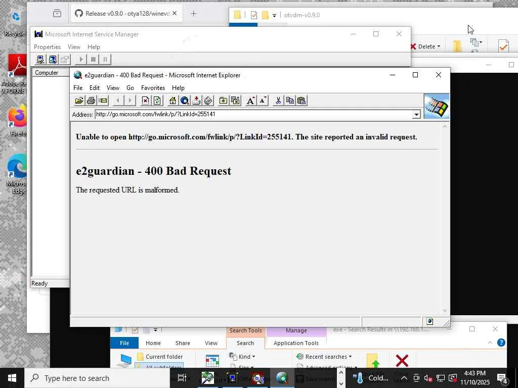
Task: Close the Release v0.9.0 browser tab
Action: 175,13
